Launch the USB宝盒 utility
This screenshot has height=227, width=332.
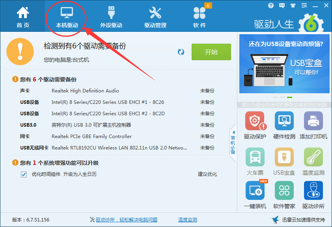(x=284, y=157)
